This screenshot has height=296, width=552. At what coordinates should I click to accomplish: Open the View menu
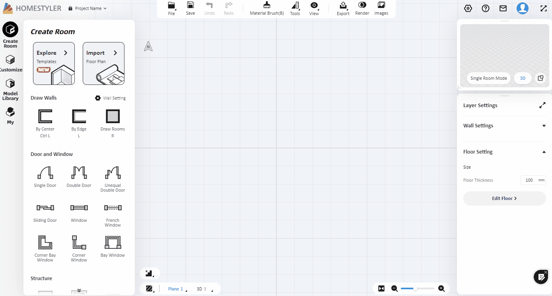[x=314, y=8]
